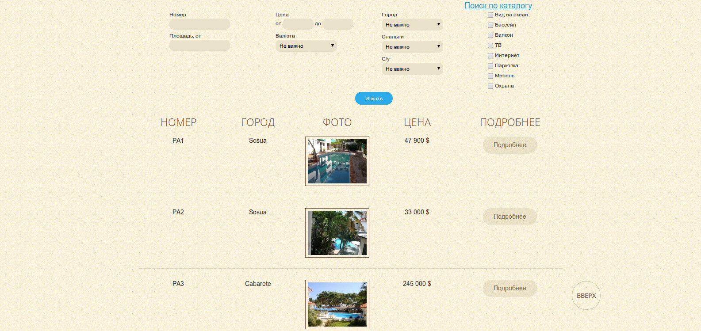Open the PA2 palm photo thumbnail
Viewport: 701px width, 331px height.
[x=337, y=233]
